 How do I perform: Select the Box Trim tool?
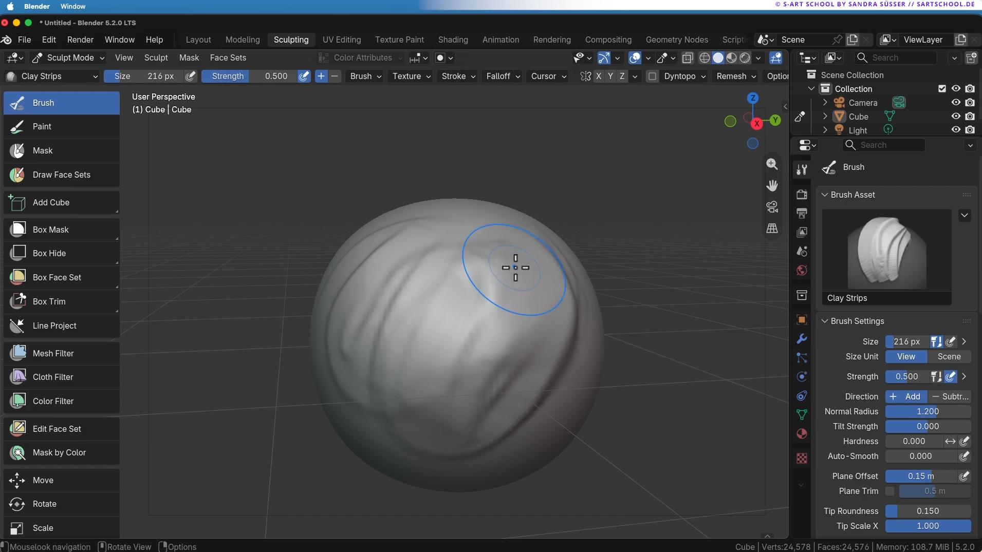(x=62, y=301)
